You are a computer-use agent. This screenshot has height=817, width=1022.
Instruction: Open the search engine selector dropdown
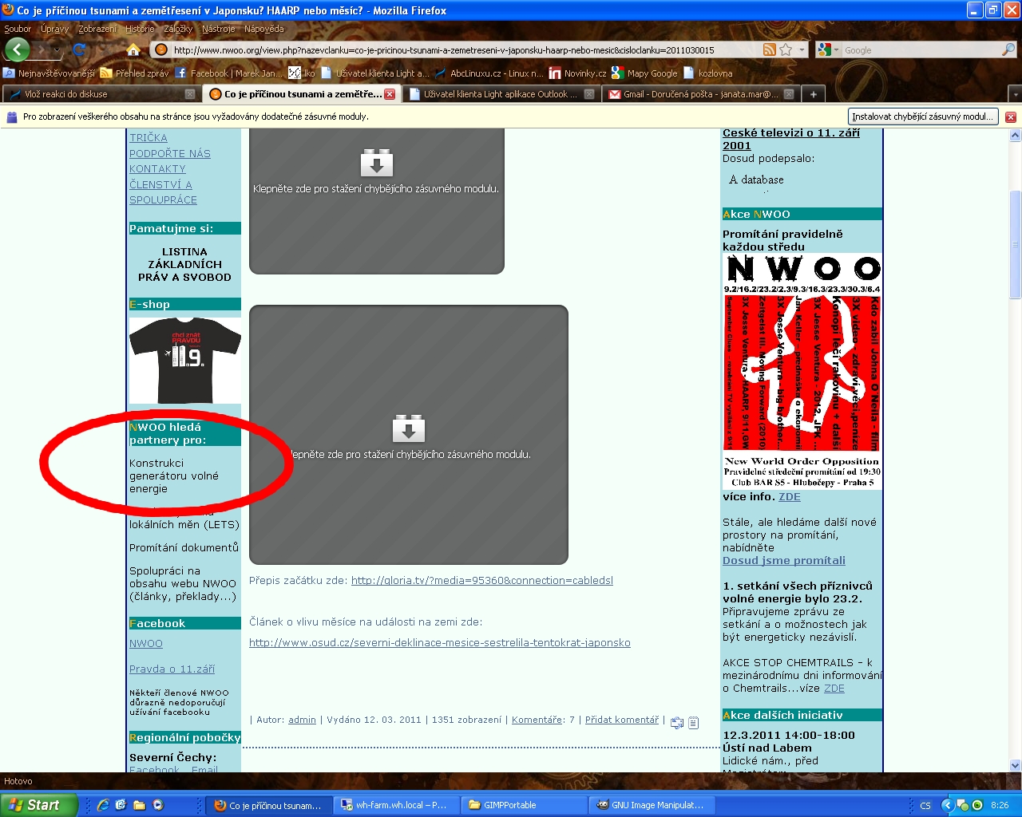click(x=837, y=49)
